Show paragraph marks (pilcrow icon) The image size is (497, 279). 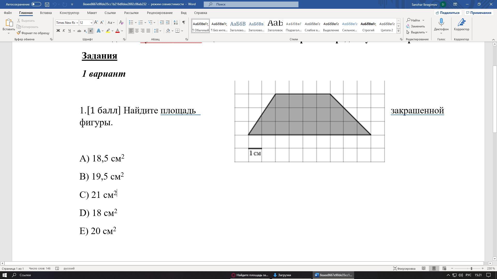184,22
